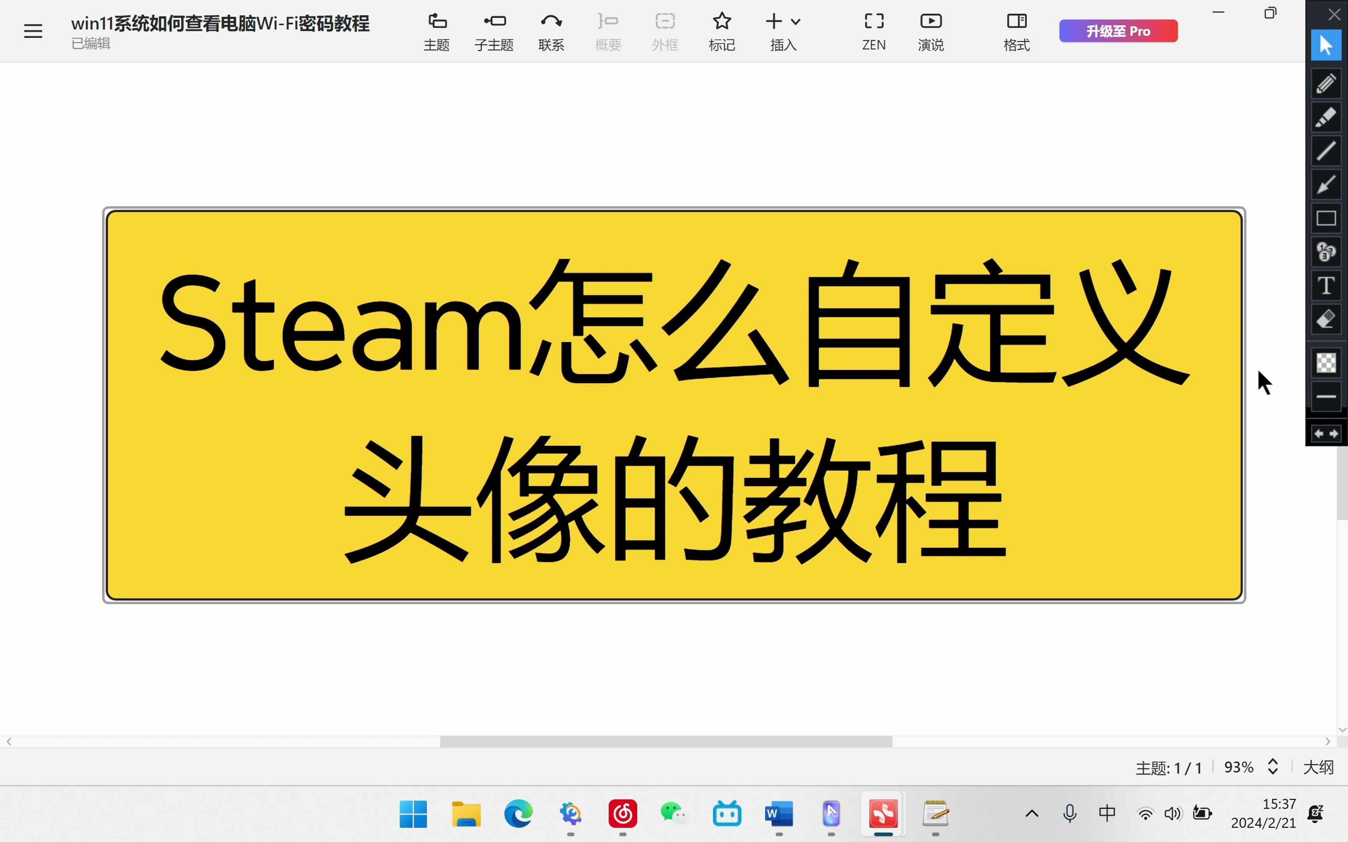Click the horizontal scrollbar thumb
Image resolution: width=1348 pixels, height=842 pixels.
(666, 741)
